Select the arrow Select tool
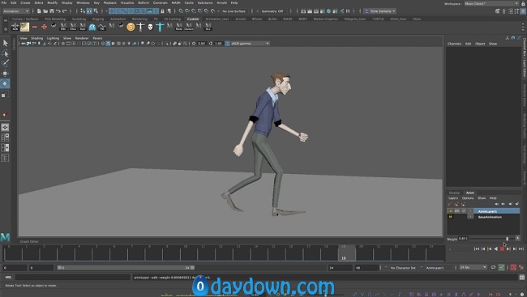The height and width of the screenshot is (297, 527). coord(5,43)
